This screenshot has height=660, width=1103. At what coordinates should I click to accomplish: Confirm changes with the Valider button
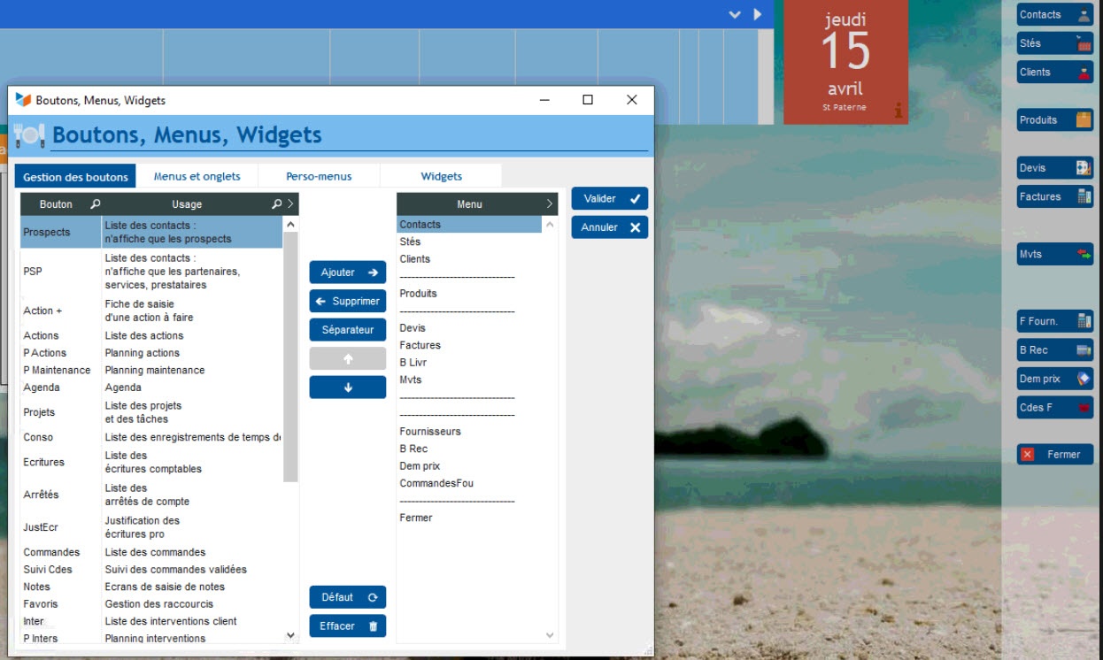609,199
